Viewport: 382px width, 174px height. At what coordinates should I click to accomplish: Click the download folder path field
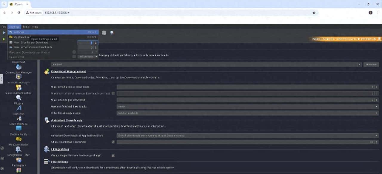tap(206, 64)
